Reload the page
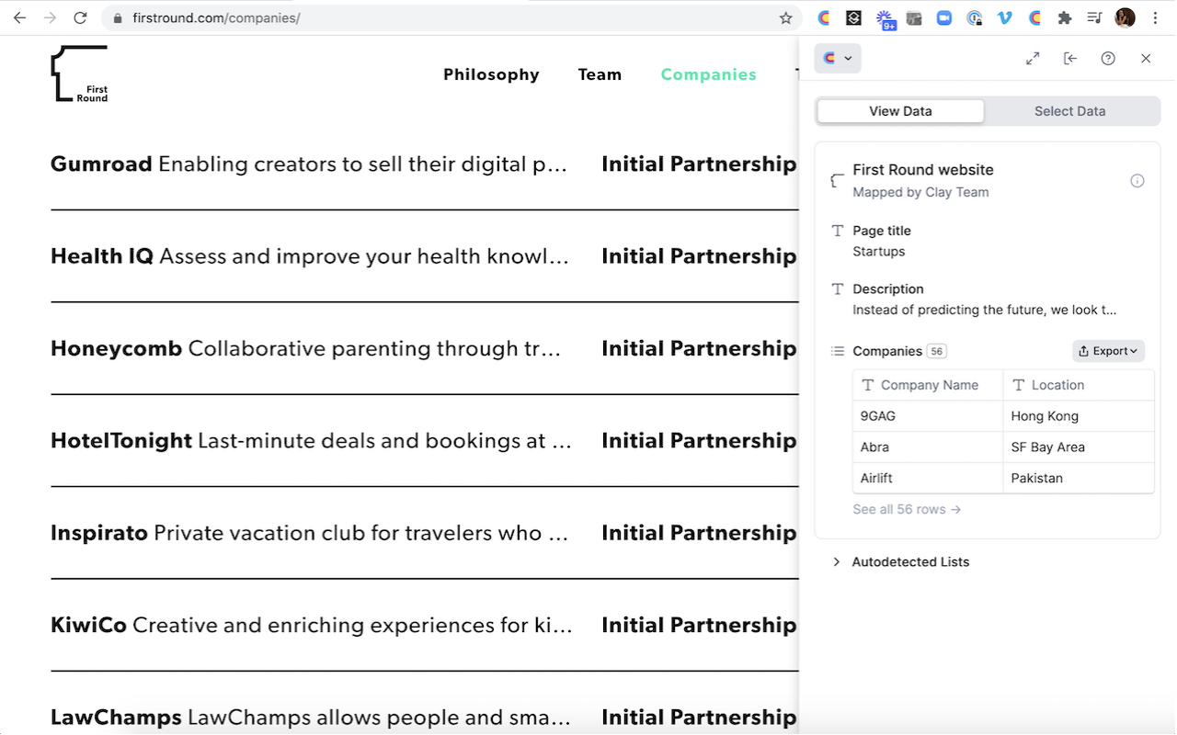Screen dimensions: 1177x735 80,17
